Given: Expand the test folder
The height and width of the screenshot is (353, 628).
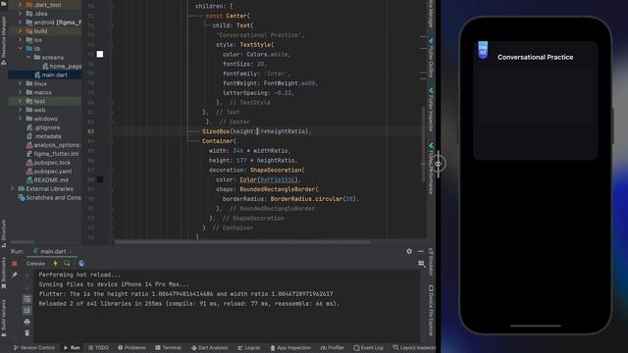Looking at the screenshot, I should click(20, 101).
